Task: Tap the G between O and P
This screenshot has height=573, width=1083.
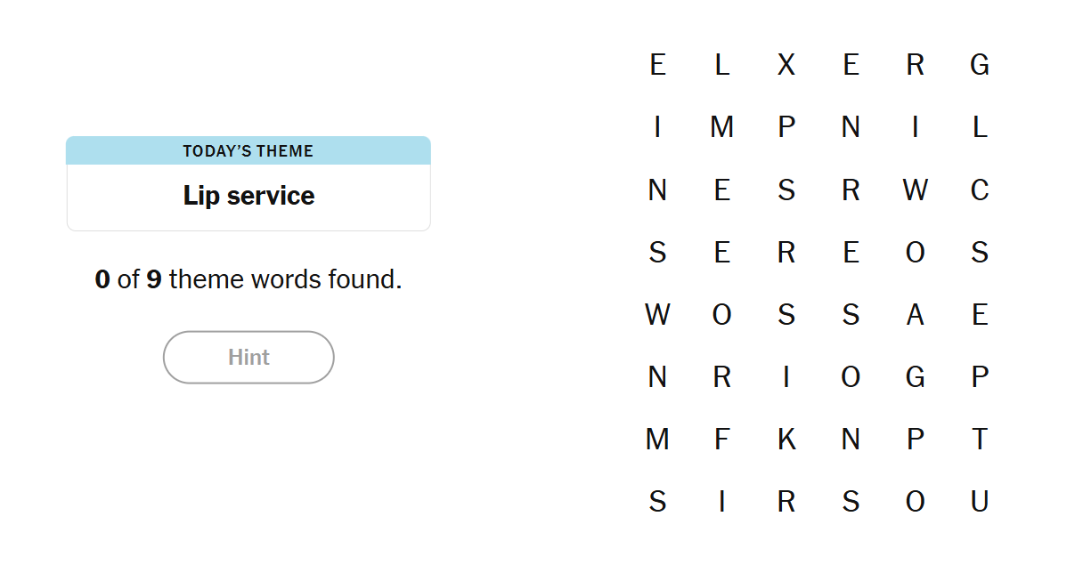Action: [915, 377]
